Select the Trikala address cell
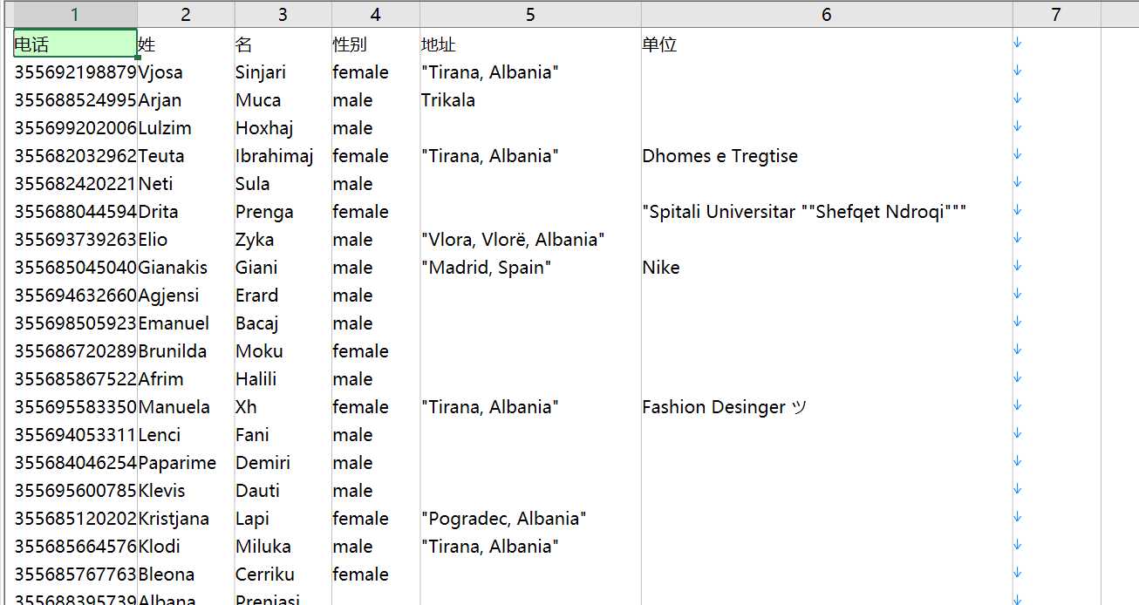The height and width of the screenshot is (605, 1139). [x=530, y=100]
